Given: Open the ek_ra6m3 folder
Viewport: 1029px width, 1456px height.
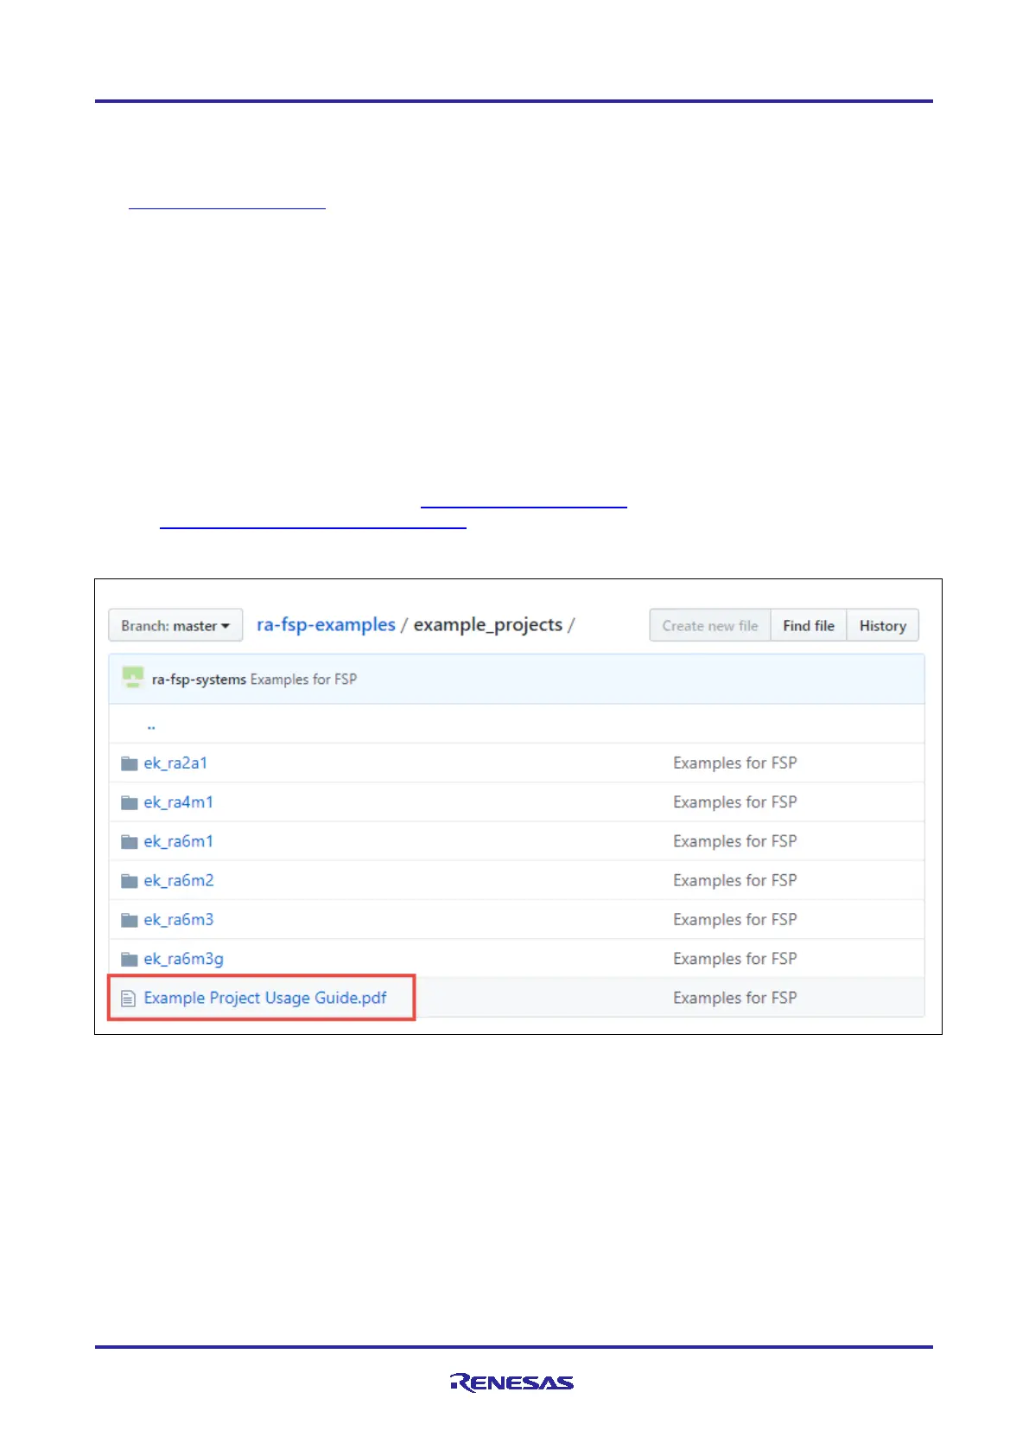Looking at the screenshot, I should tap(179, 919).
